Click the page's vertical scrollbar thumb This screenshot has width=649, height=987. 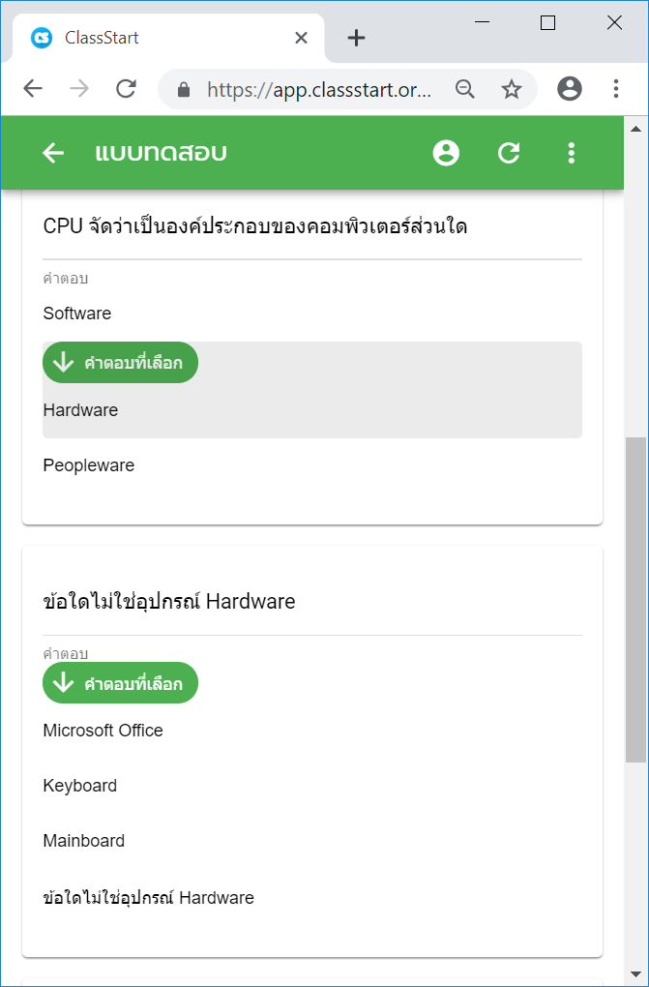635,600
